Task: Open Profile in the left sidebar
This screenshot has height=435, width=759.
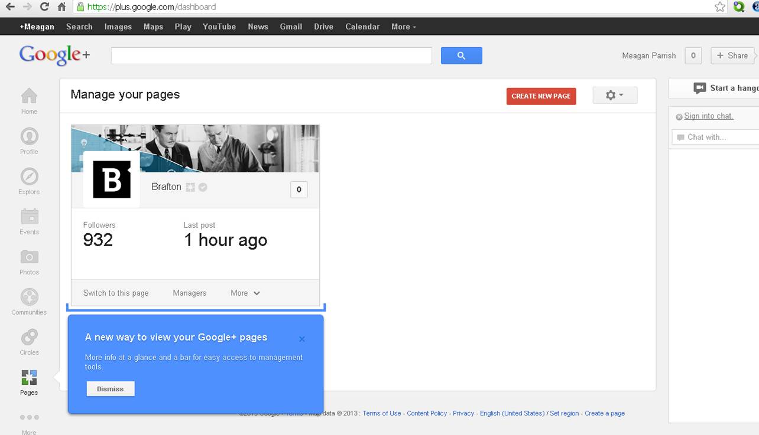Action: coord(29,141)
